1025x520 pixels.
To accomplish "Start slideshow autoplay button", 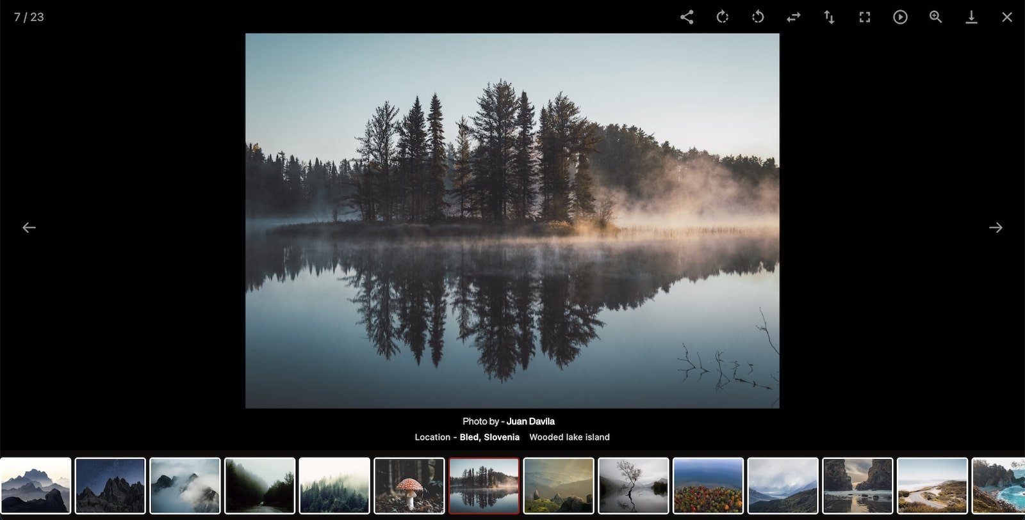I will coord(900,17).
